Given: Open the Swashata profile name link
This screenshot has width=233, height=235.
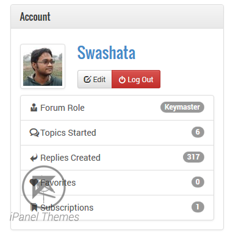Looking at the screenshot, I should click(x=106, y=52).
